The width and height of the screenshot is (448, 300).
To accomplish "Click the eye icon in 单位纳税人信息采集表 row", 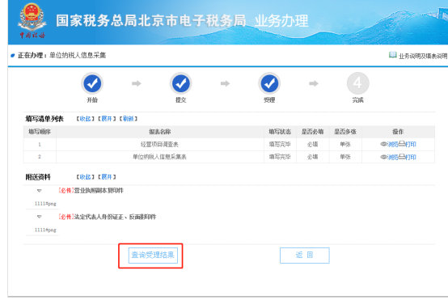I will [383, 157].
